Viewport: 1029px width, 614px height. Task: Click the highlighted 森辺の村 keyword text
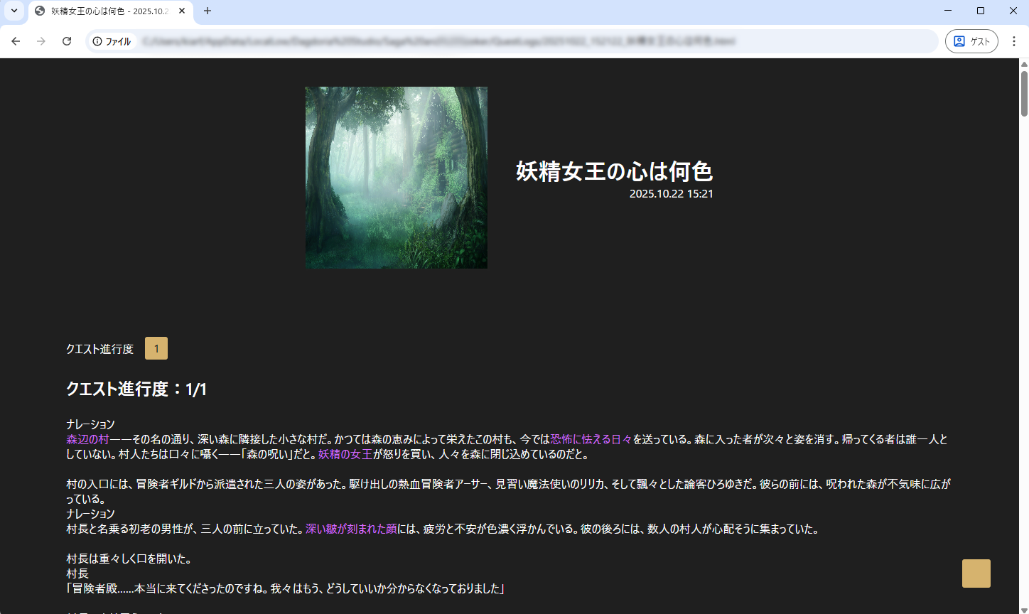tap(85, 439)
